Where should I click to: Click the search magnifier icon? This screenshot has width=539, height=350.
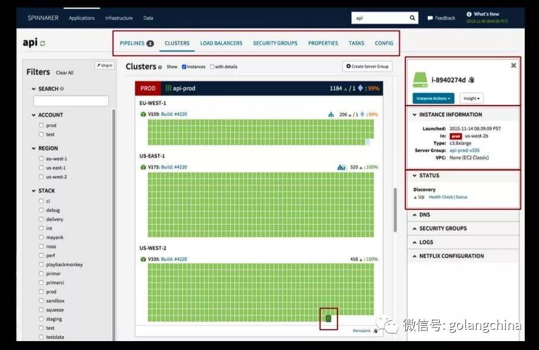click(412, 18)
